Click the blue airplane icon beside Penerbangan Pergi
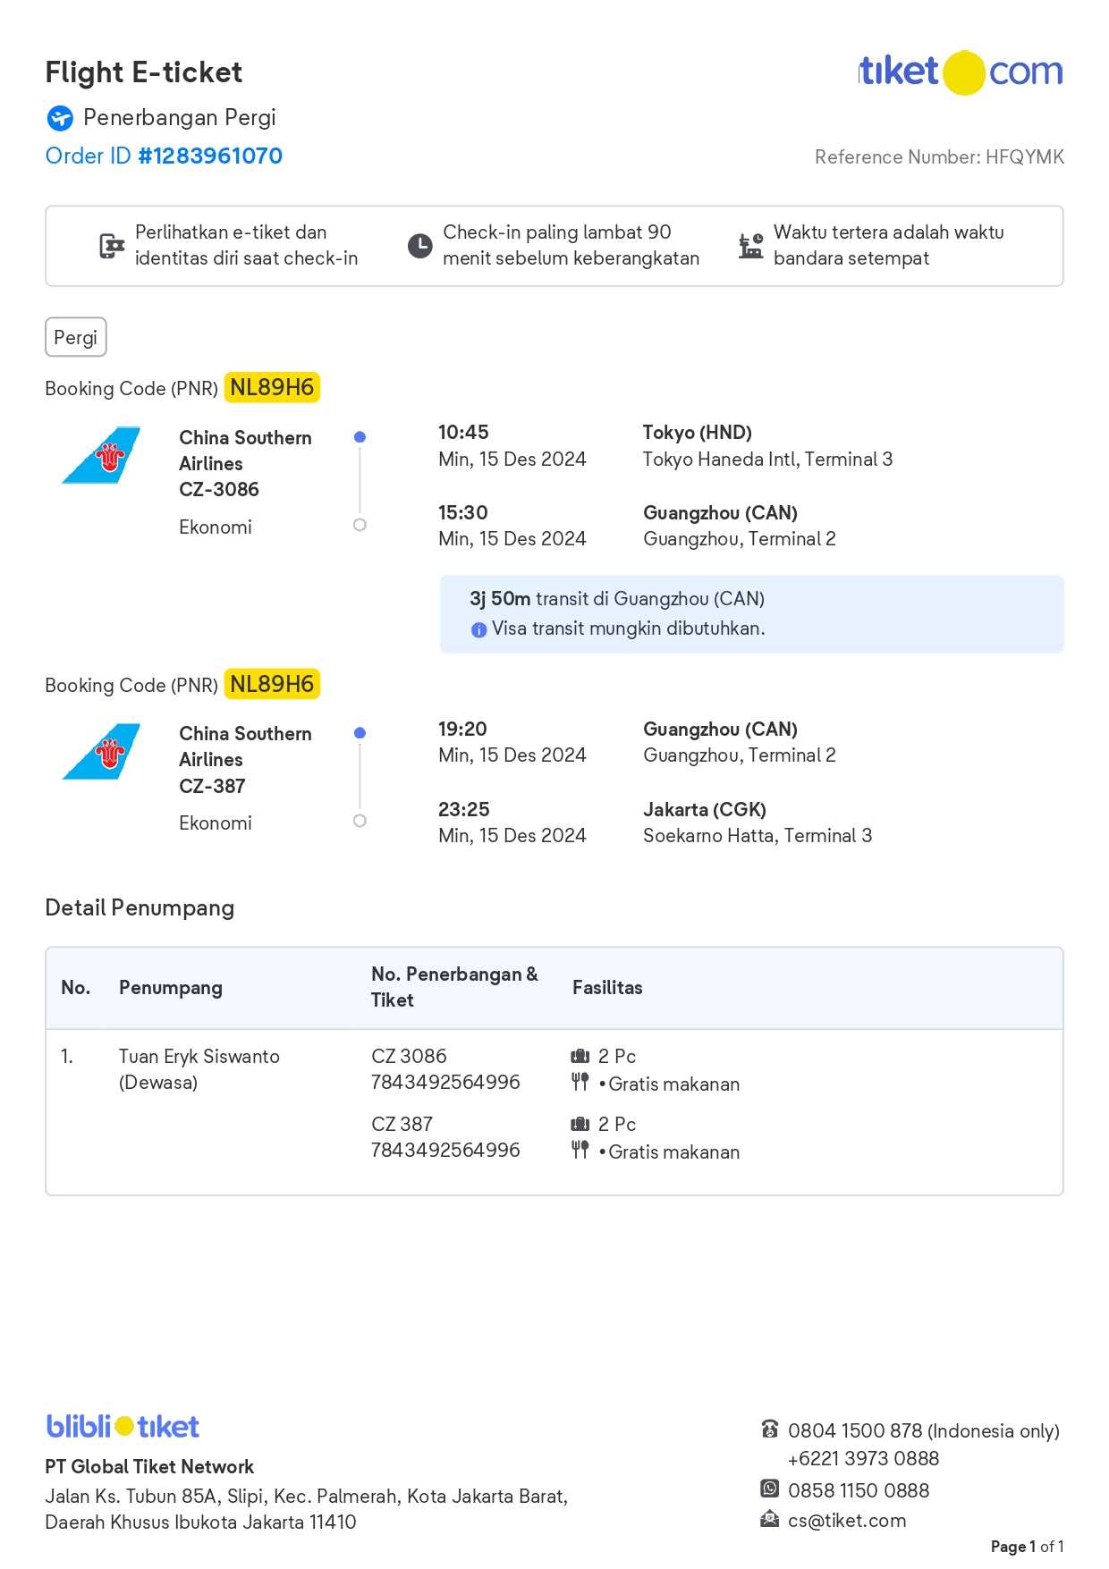This screenshot has width=1109, height=1569. click(x=60, y=118)
